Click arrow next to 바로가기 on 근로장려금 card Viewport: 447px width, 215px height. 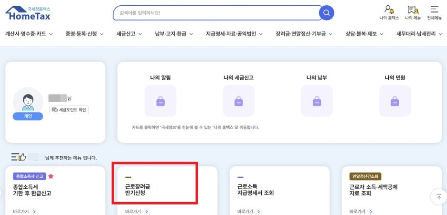pos(146,212)
